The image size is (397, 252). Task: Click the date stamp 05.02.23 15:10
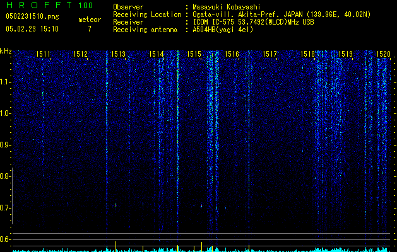[x=32, y=29]
